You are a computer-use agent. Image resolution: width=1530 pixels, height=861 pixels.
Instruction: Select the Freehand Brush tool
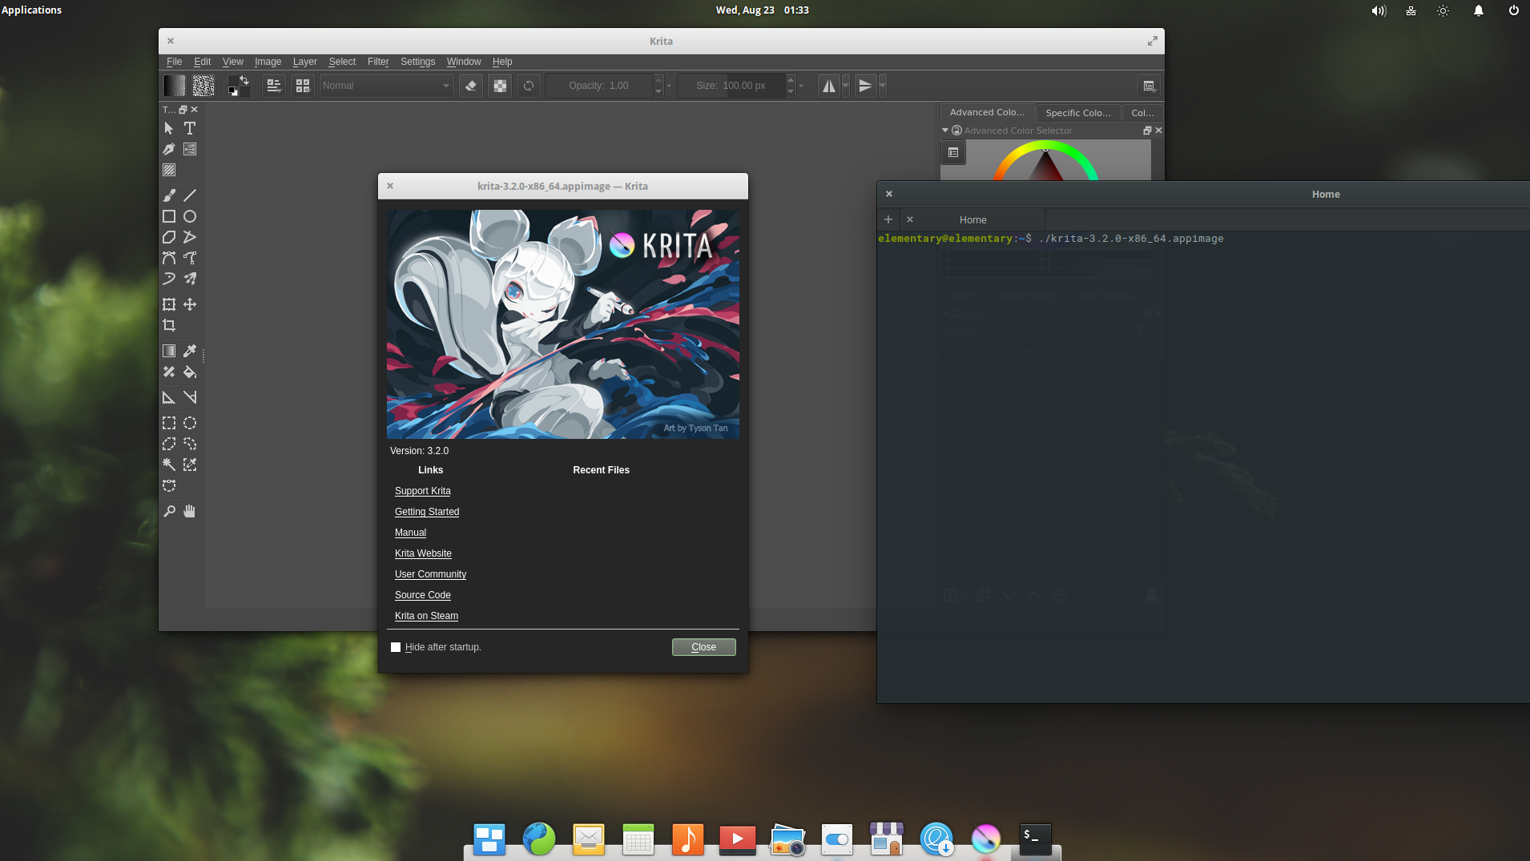pos(169,195)
